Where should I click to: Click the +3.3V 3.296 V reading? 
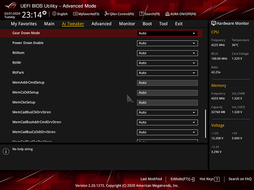pos(216,152)
